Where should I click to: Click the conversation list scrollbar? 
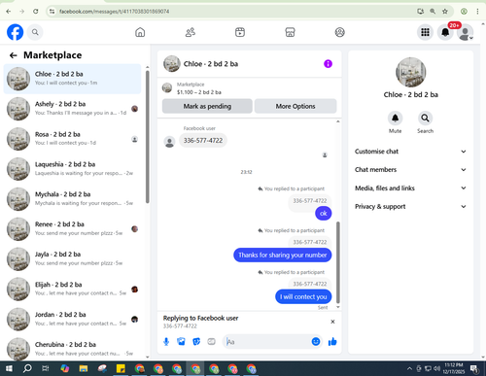pyautogui.click(x=148, y=137)
